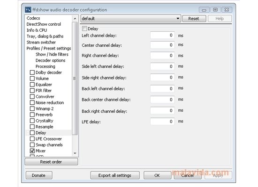Toggle the Dolby decoder filter checkbox
Image resolution: width=258 pixels, height=187 pixels.
click(x=32, y=72)
